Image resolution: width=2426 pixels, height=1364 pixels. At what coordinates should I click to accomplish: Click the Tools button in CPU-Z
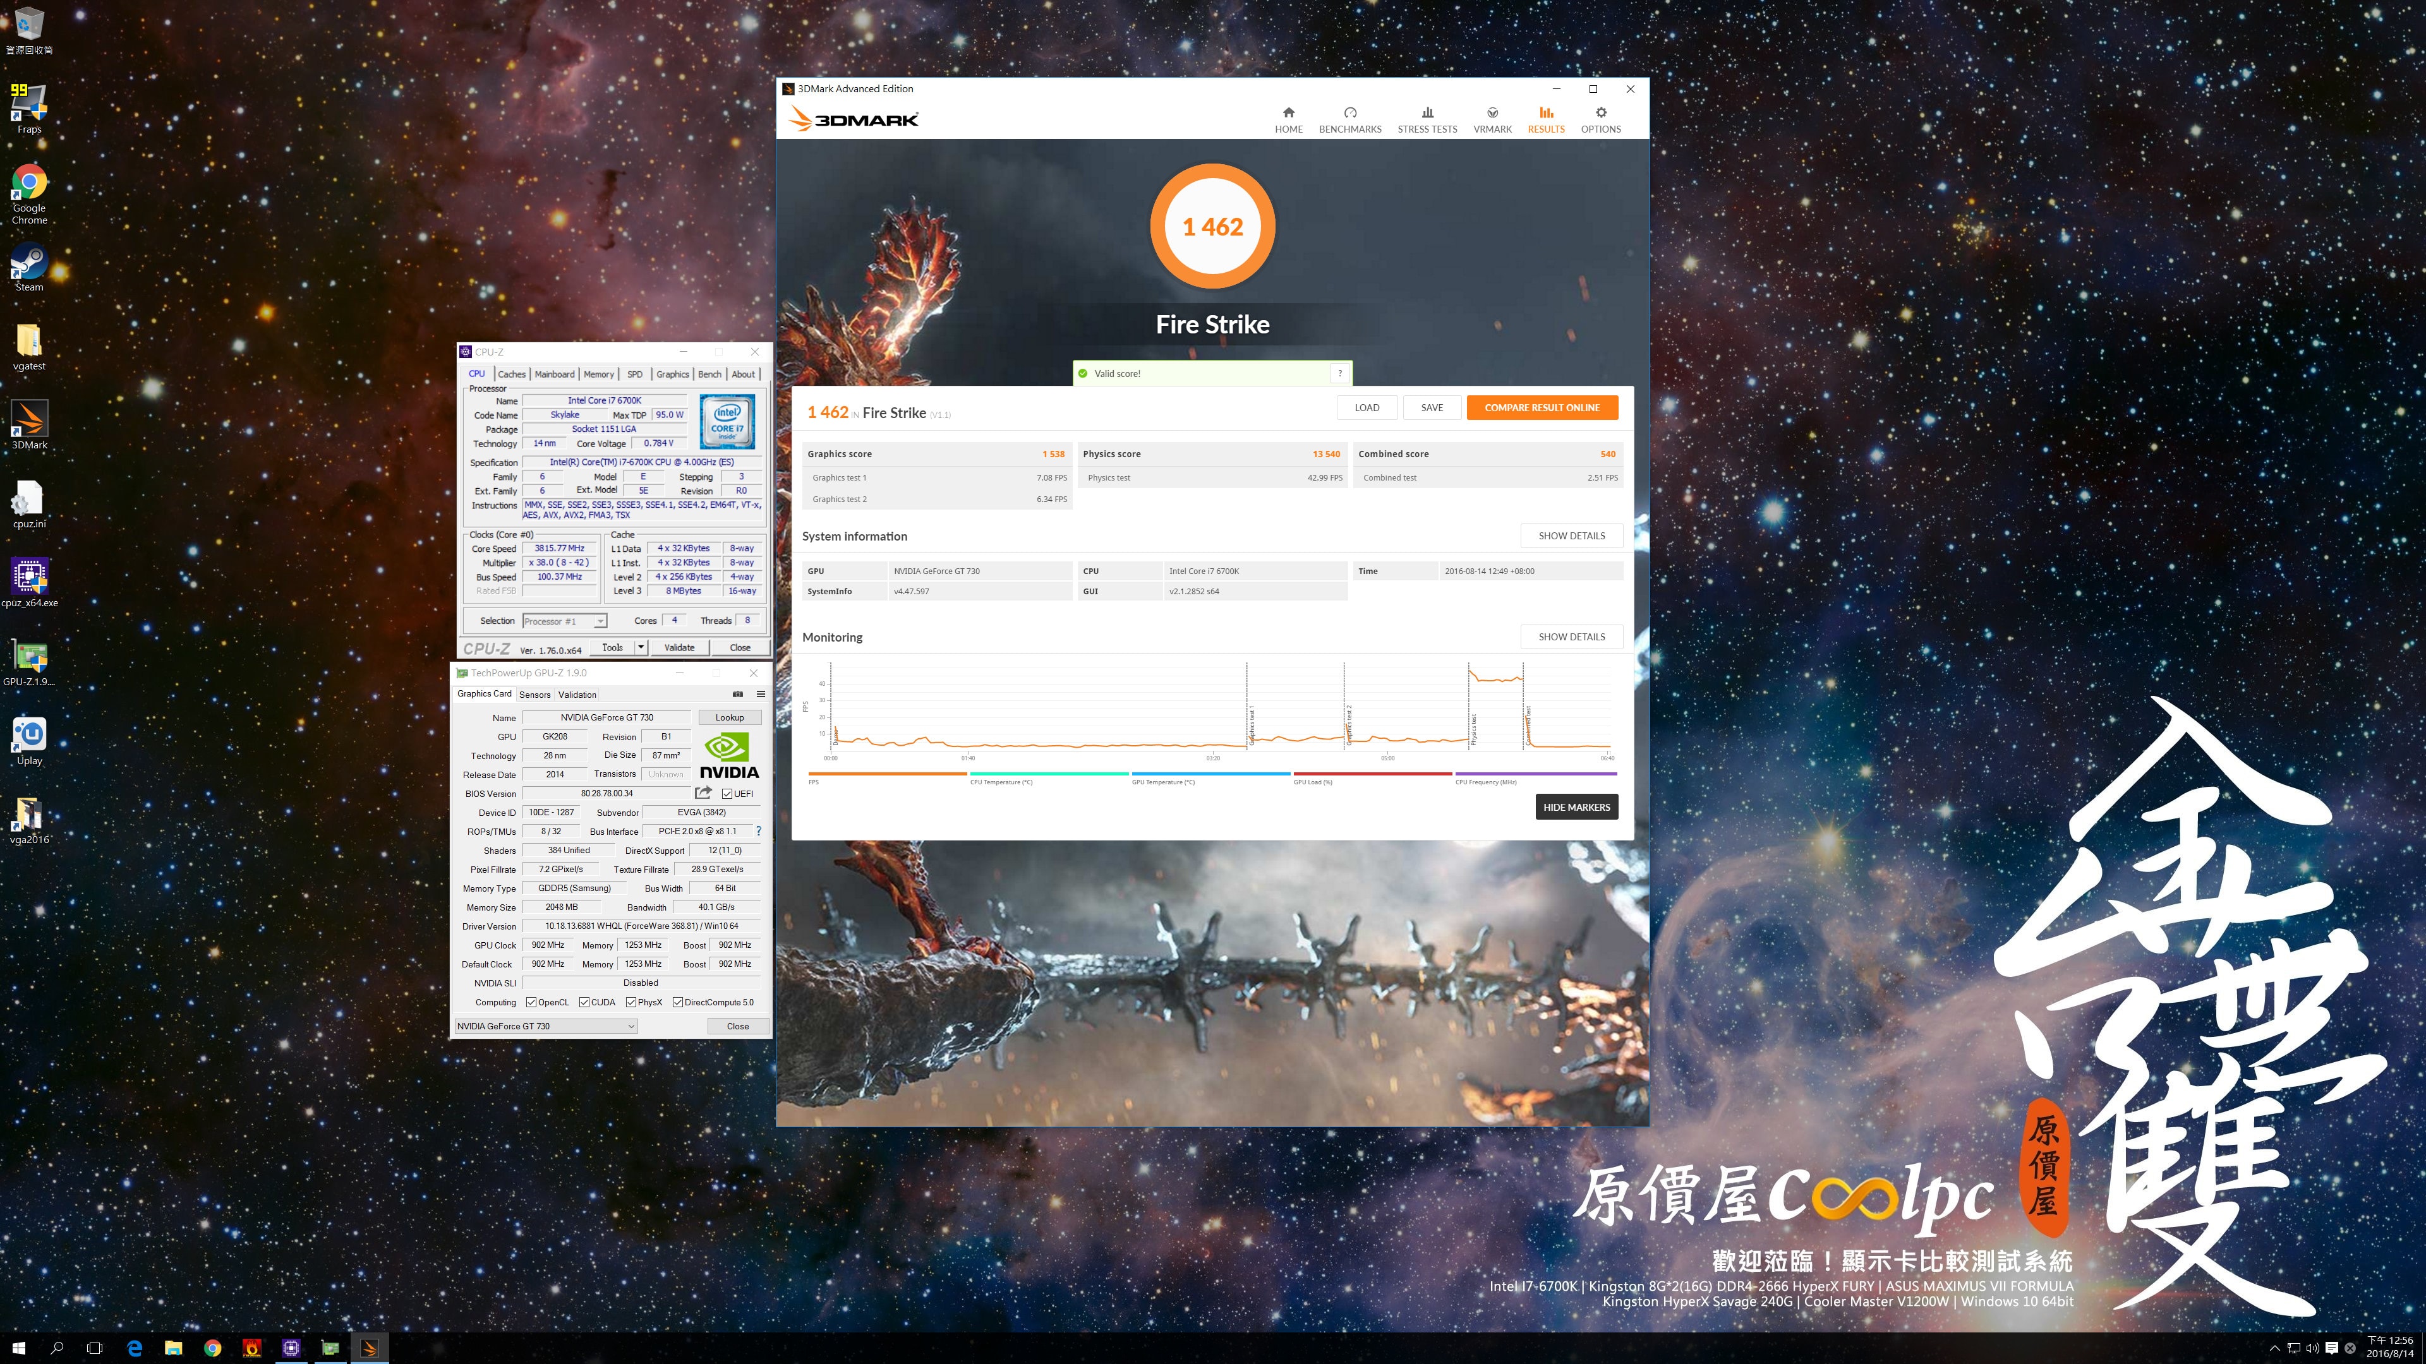coord(612,648)
